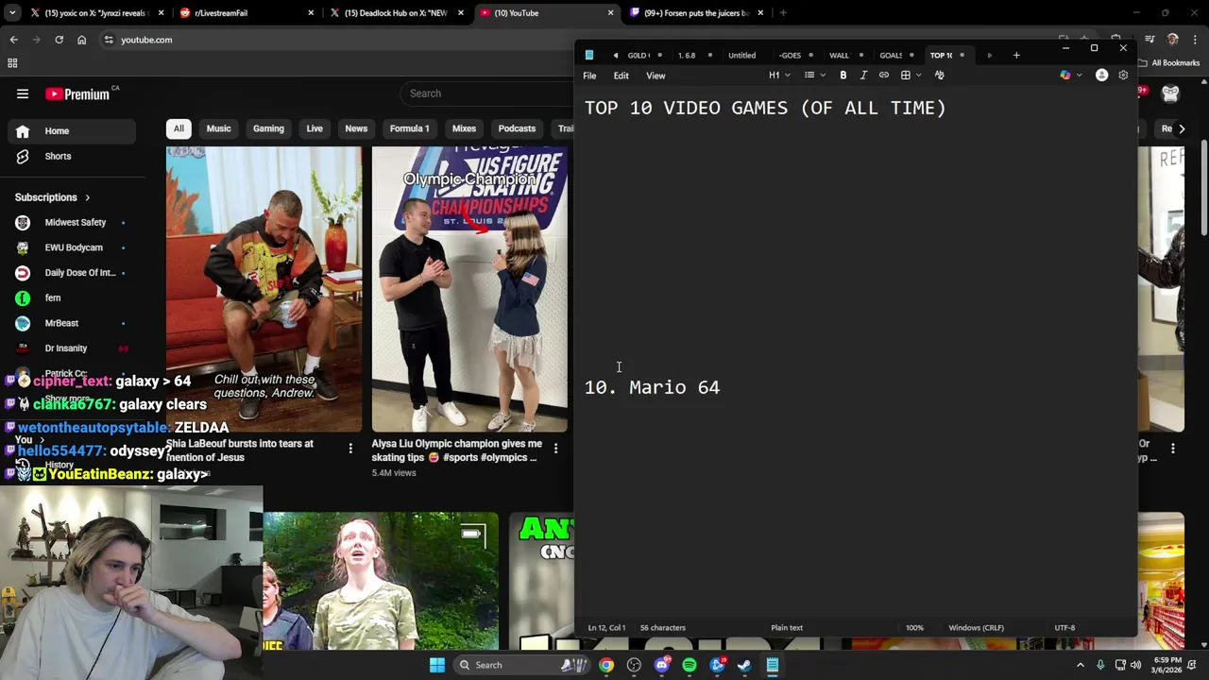Image resolution: width=1209 pixels, height=680 pixels.
Task: Select the Formula 1 category chip
Action: pyautogui.click(x=409, y=128)
